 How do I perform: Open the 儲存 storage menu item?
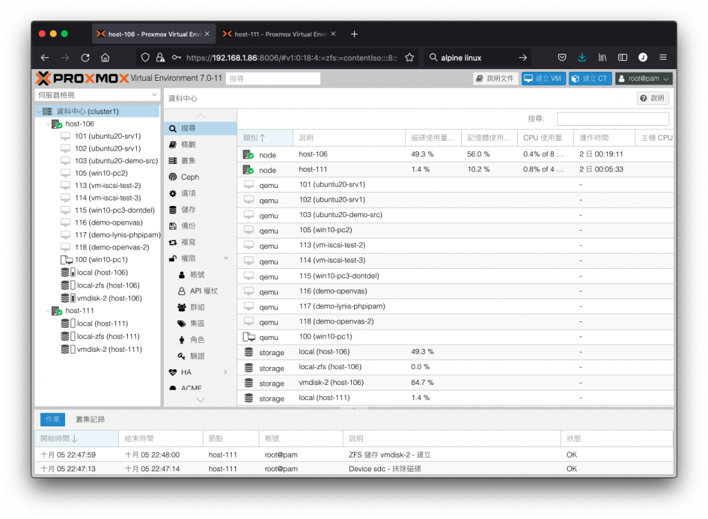200,209
